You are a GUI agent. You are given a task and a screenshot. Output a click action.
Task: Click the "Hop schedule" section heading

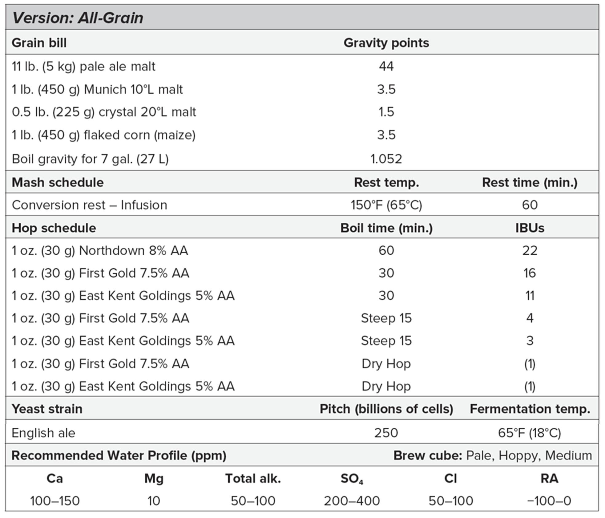click(x=54, y=228)
